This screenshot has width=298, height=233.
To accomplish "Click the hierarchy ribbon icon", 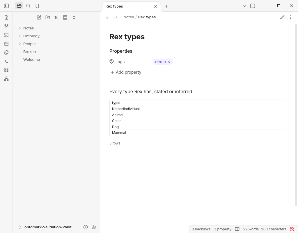I will [x=6, y=79].
